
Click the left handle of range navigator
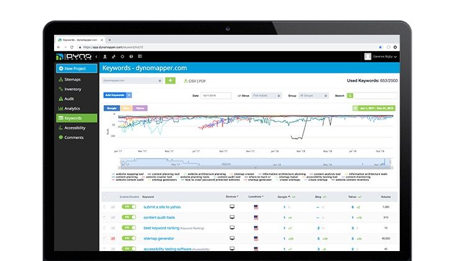coord(121,163)
